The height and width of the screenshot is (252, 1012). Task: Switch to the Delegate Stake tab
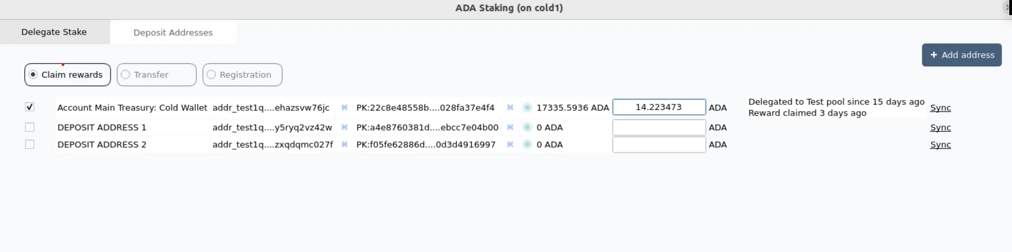coord(54,32)
